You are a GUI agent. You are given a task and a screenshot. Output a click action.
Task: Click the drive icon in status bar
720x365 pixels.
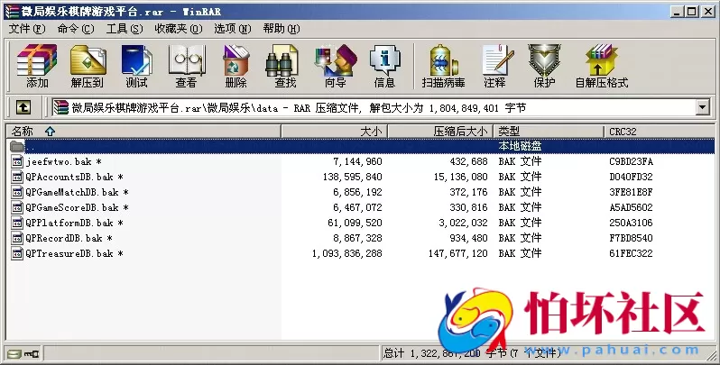(x=14, y=353)
